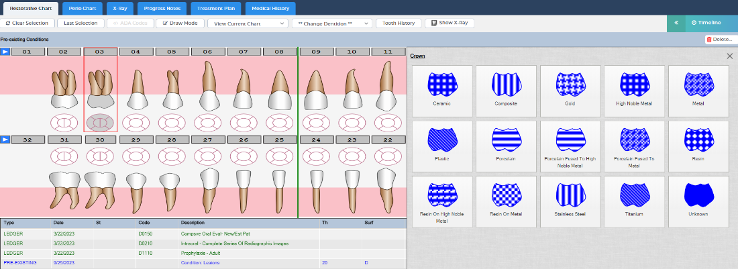Screen dimensions: 738x269
Task: Select the surface diagram of tooth 06
Action: click(x=207, y=123)
